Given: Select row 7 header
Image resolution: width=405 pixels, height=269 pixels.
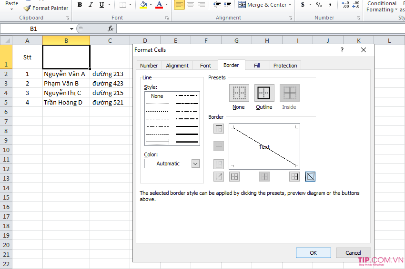Looking at the screenshot, I should [6, 121].
